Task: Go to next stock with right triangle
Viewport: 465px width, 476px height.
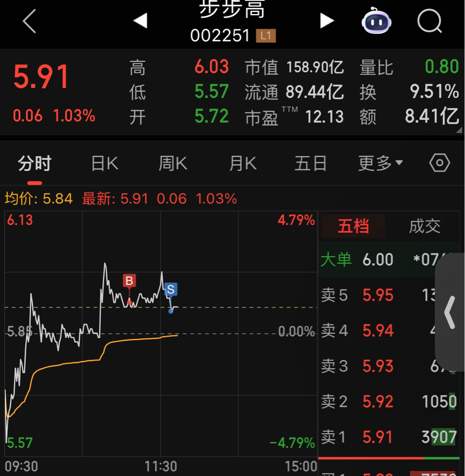Action: click(x=327, y=20)
